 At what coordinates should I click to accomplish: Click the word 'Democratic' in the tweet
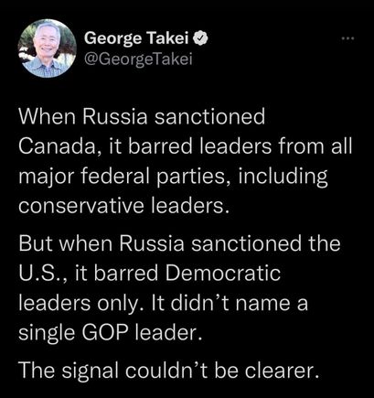(222, 273)
